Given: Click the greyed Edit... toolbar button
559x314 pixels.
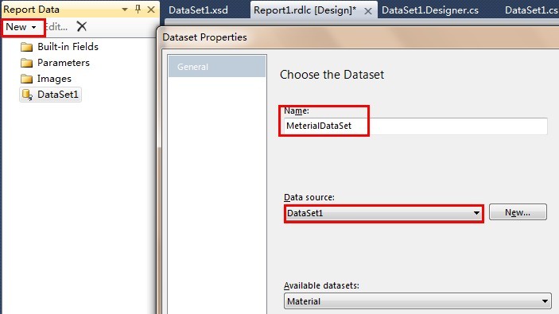Looking at the screenshot, I should (57, 27).
